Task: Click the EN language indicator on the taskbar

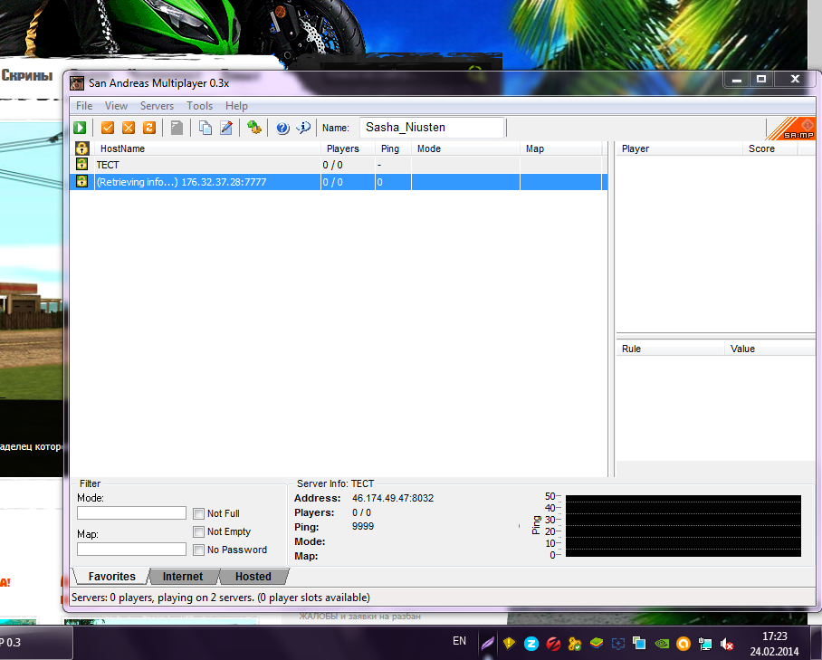Action: coord(459,641)
